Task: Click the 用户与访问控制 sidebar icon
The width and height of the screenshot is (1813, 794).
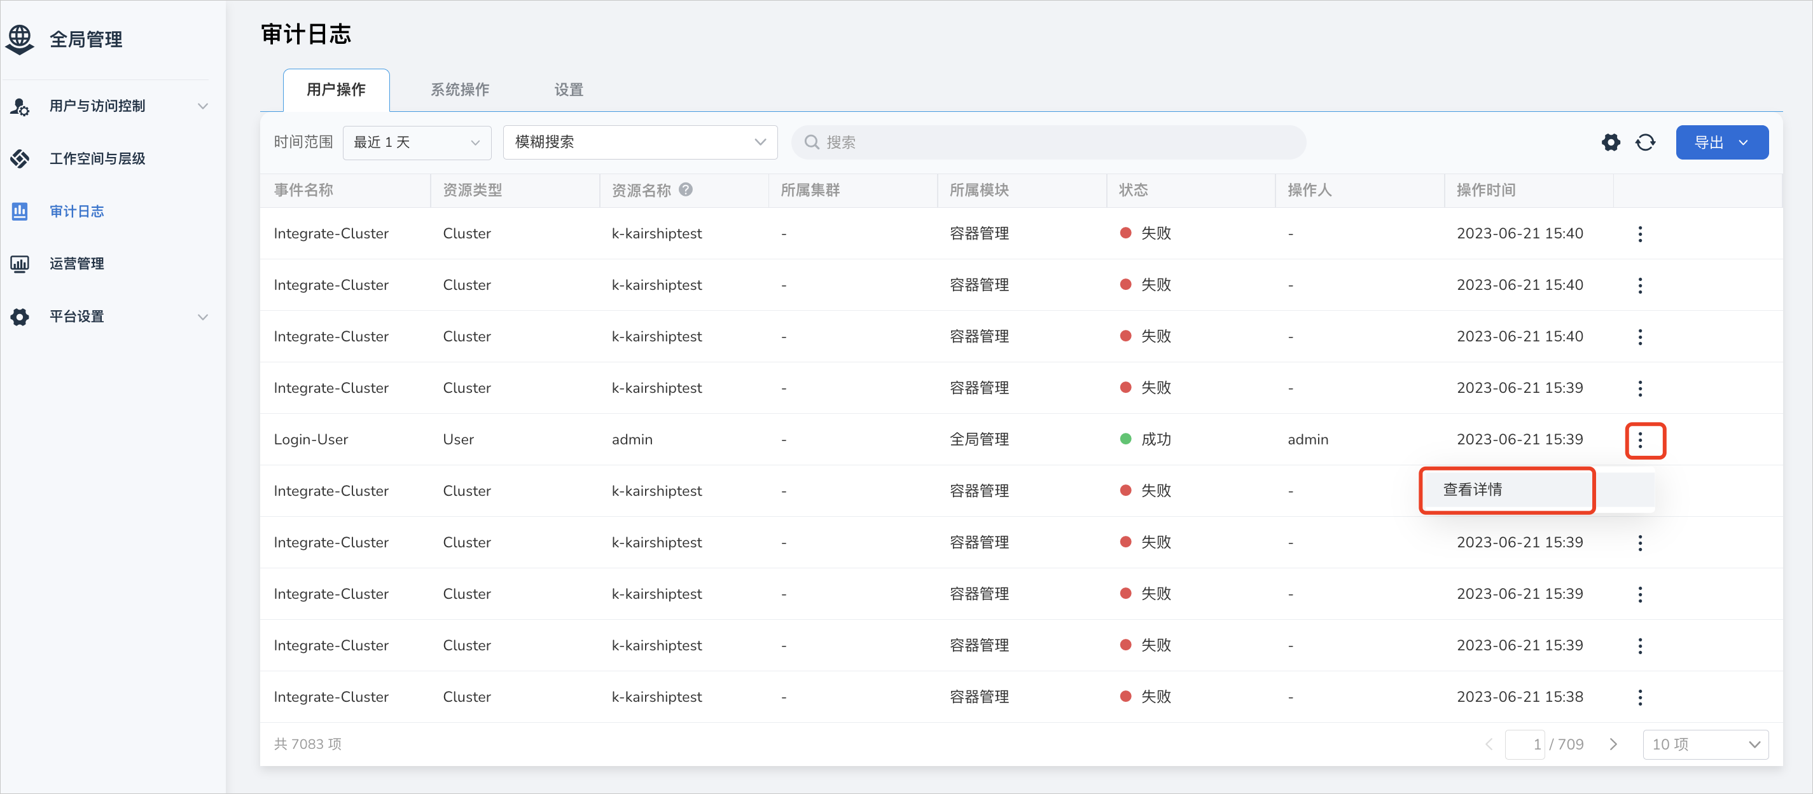Action: (x=20, y=106)
